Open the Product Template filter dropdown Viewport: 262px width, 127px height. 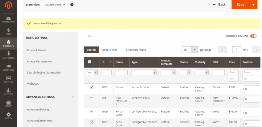tap(168, 72)
